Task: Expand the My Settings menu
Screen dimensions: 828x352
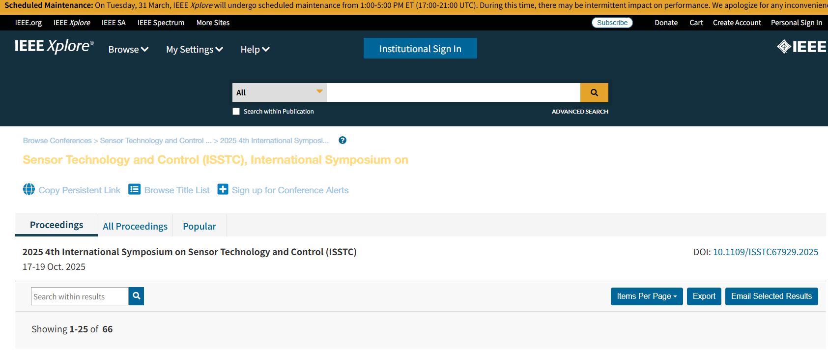Action: point(195,49)
